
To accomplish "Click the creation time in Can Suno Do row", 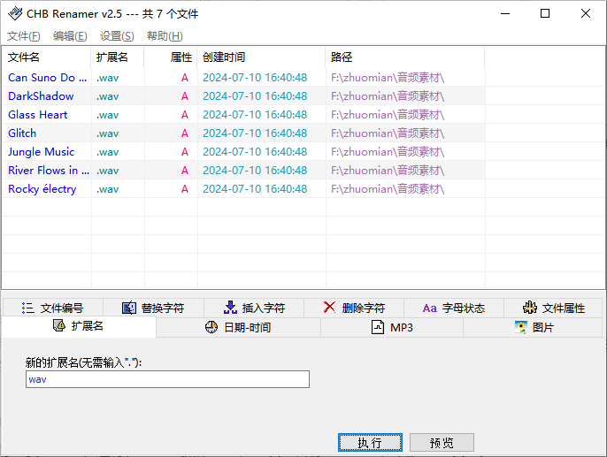I will (255, 77).
